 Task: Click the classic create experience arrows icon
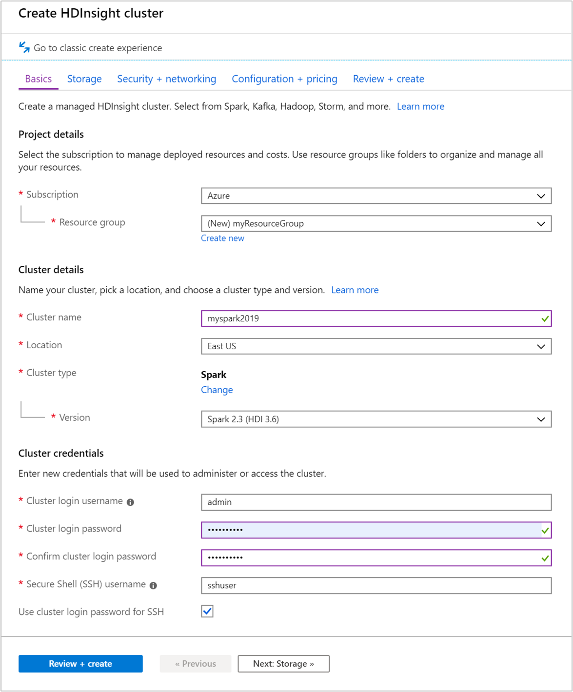[24, 47]
